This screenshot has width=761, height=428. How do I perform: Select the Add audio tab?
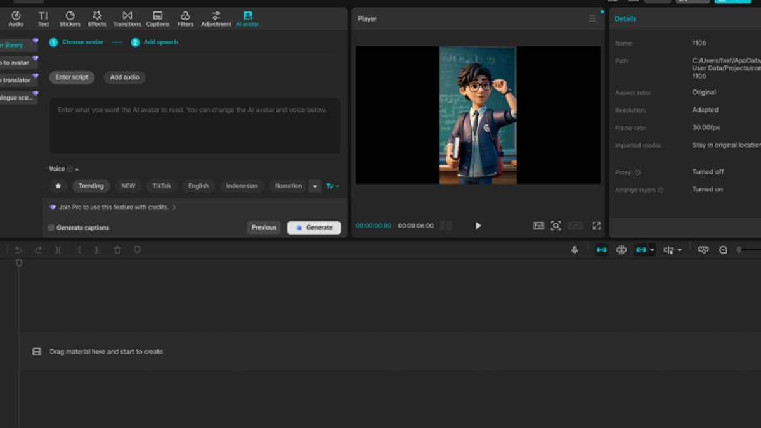124,77
